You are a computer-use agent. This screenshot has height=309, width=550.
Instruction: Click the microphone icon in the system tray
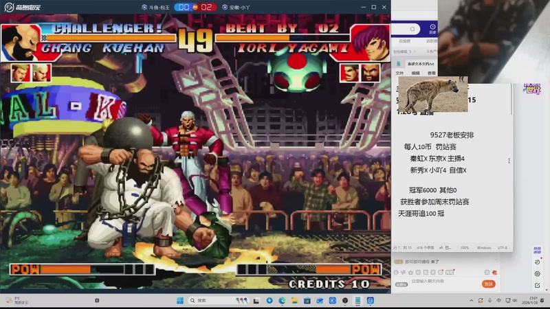click(489, 301)
